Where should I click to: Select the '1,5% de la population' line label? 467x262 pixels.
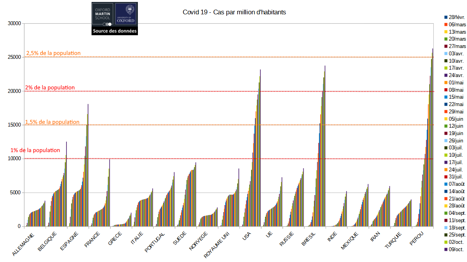click(x=53, y=122)
